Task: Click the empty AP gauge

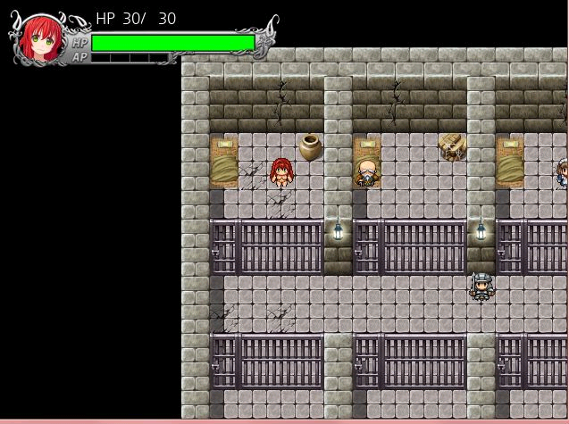Action: (x=130, y=58)
